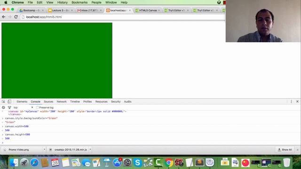Open Google Chrome from the dock
The image size is (301, 169).
pos(169,163)
